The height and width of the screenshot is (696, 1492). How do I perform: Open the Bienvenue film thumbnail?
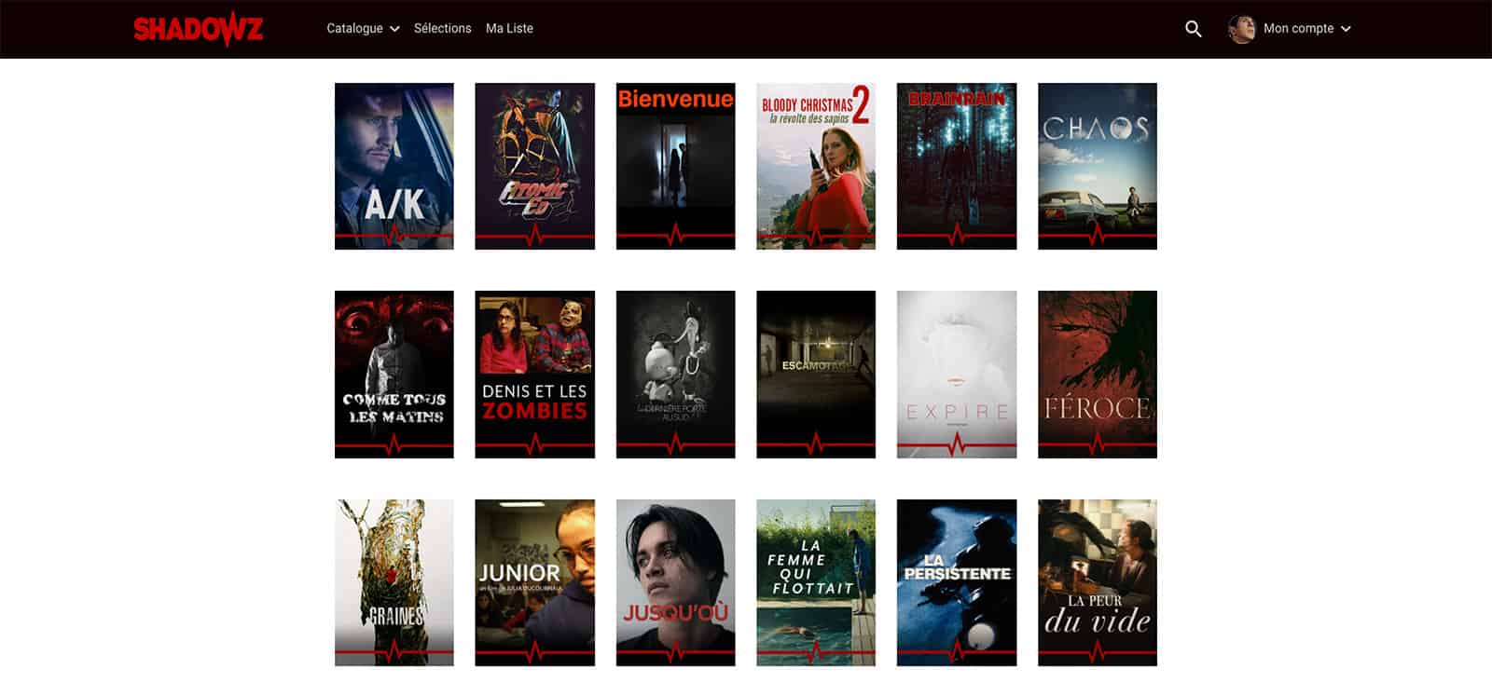[675, 166]
